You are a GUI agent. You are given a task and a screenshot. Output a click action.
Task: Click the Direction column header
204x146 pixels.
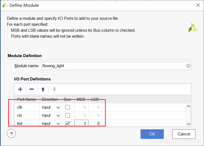50,99
